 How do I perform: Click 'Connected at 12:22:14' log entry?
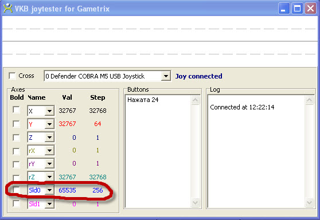(242, 107)
